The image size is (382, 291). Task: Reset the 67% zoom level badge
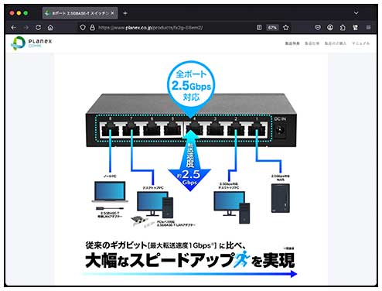(x=272, y=27)
